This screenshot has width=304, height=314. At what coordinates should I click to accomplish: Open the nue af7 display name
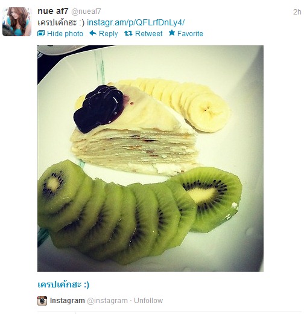(x=53, y=11)
